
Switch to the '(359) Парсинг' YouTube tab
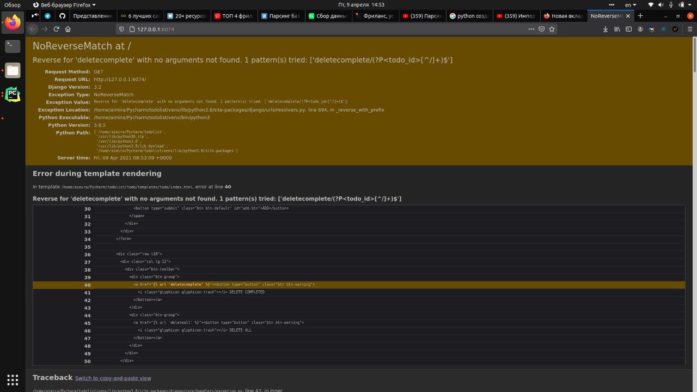[423, 16]
